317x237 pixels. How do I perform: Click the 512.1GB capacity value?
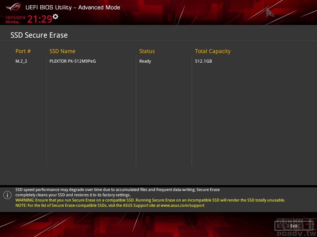pyautogui.click(x=203, y=61)
